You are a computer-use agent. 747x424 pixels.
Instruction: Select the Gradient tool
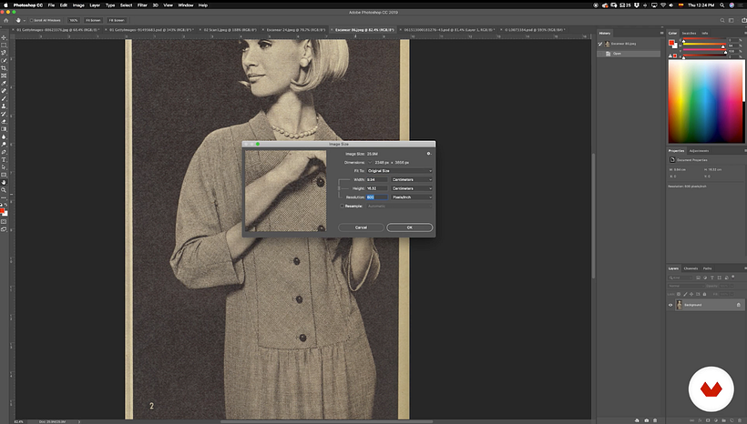tap(4, 129)
